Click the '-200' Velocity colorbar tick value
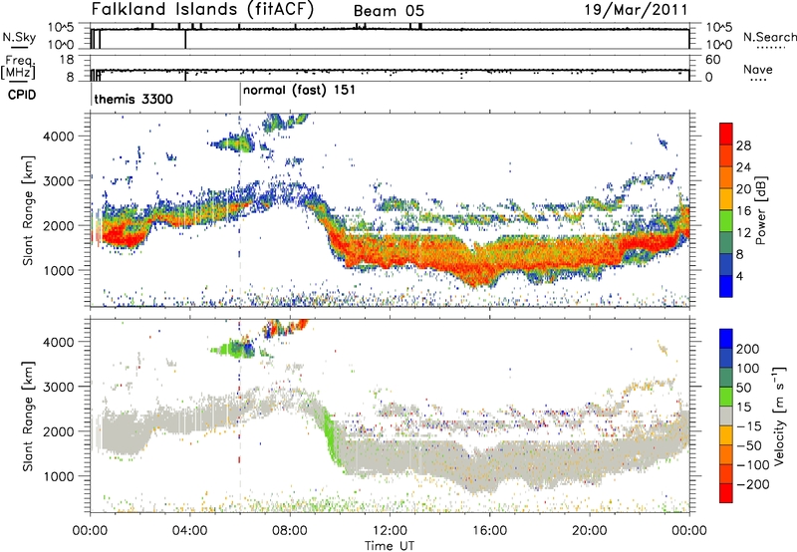The height and width of the screenshot is (552, 797). point(752,484)
